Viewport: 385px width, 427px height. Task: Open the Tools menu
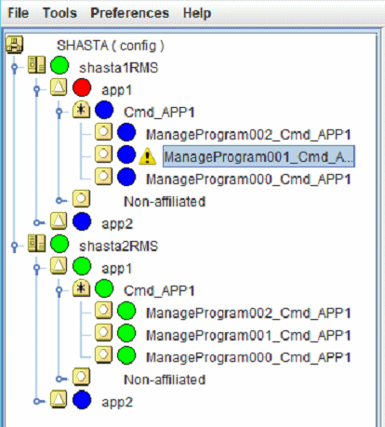click(60, 13)
